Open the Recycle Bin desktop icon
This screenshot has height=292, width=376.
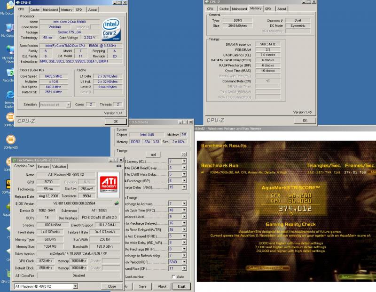pos(9,75)
